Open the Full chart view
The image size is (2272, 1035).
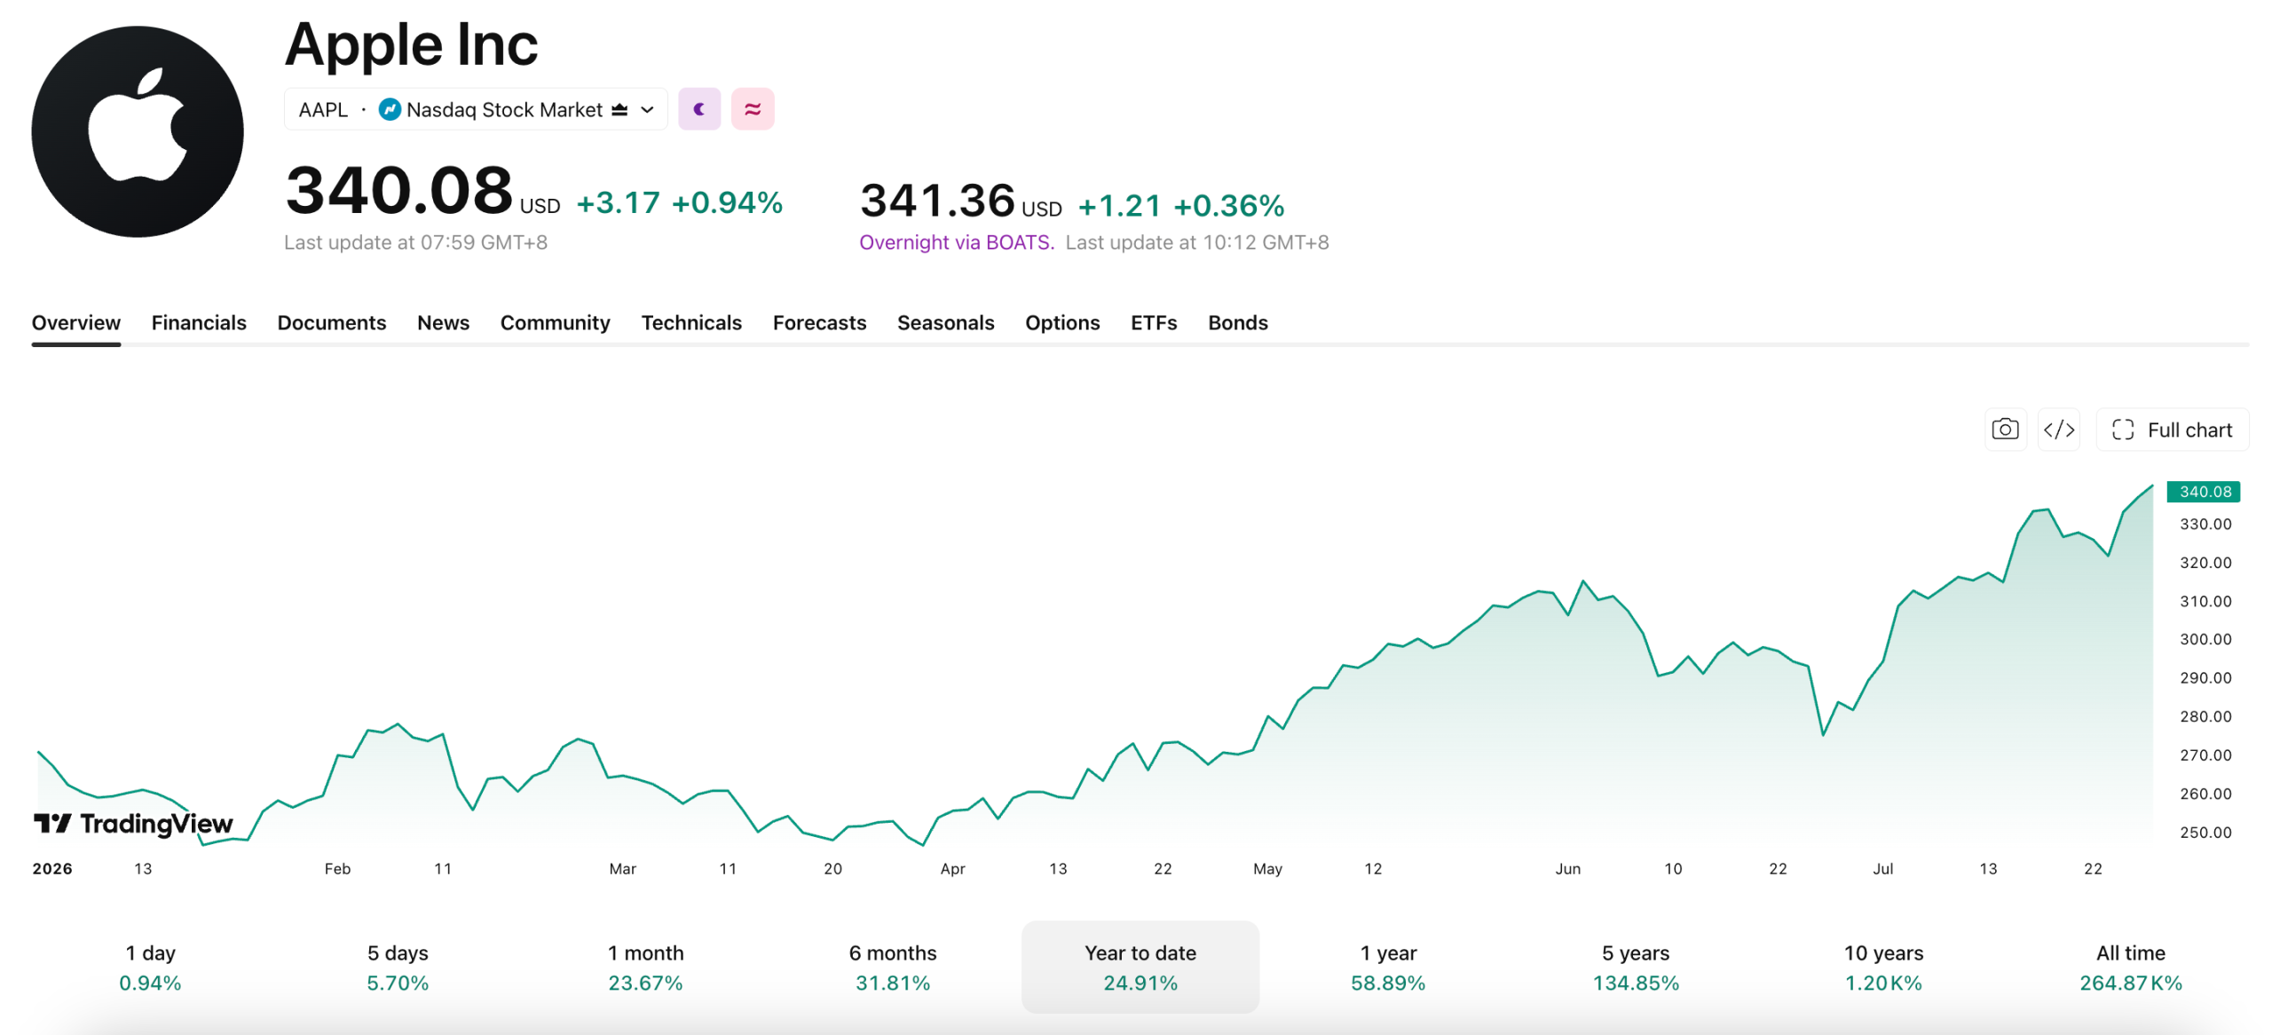(2172, 430)
